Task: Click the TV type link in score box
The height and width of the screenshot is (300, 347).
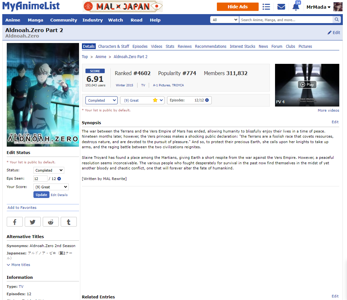Action: click(x=143, y=85)
